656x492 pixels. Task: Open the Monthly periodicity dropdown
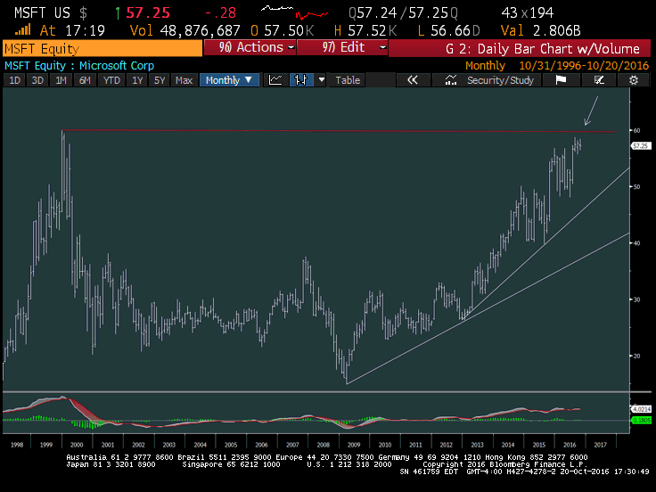point(229,80)
